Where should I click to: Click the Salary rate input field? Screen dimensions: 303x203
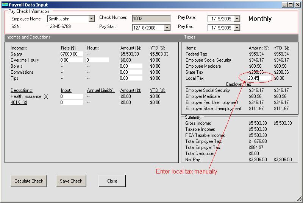coord(71,54)
